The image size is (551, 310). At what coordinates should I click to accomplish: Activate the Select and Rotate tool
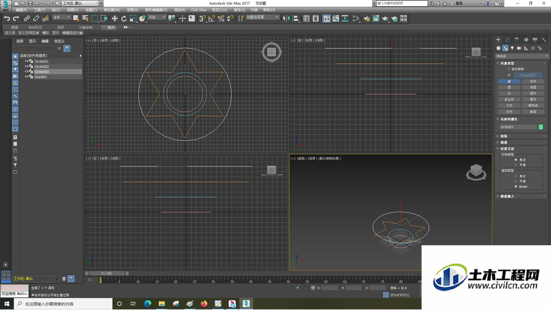point(124,19)
